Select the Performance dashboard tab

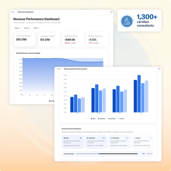click(x=26, y=12)
